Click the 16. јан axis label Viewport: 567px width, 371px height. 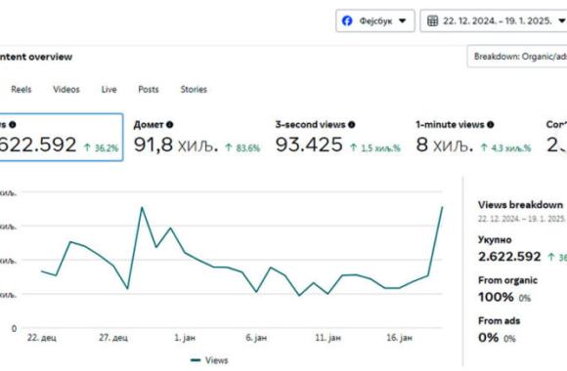click(399, 338)
